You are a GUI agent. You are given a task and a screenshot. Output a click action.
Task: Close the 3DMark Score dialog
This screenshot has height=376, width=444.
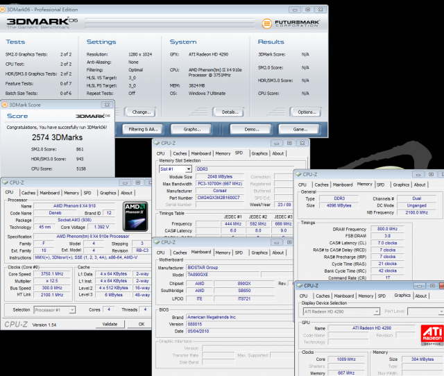107,105
